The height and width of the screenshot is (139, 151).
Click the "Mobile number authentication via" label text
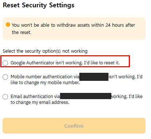click(45, 77)
